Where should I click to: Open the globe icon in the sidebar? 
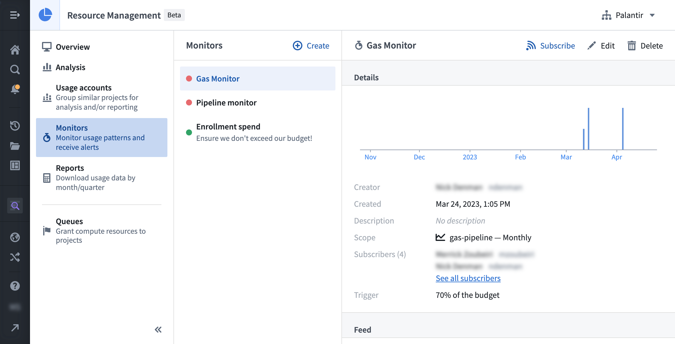(15, 237)
